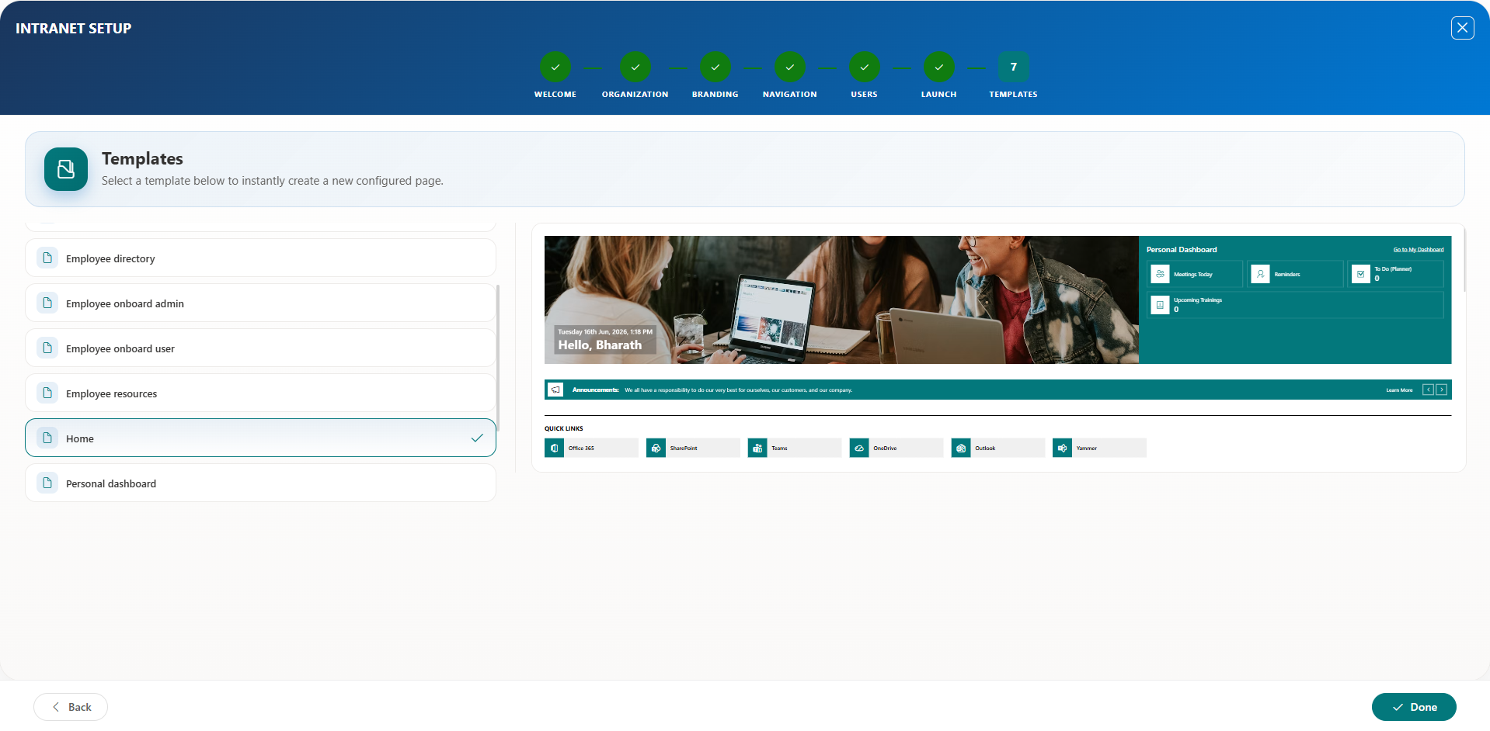The image size is (1490, 731).
Task: Click the page icon beside Employee directory
Action: [x=47, y=258]
